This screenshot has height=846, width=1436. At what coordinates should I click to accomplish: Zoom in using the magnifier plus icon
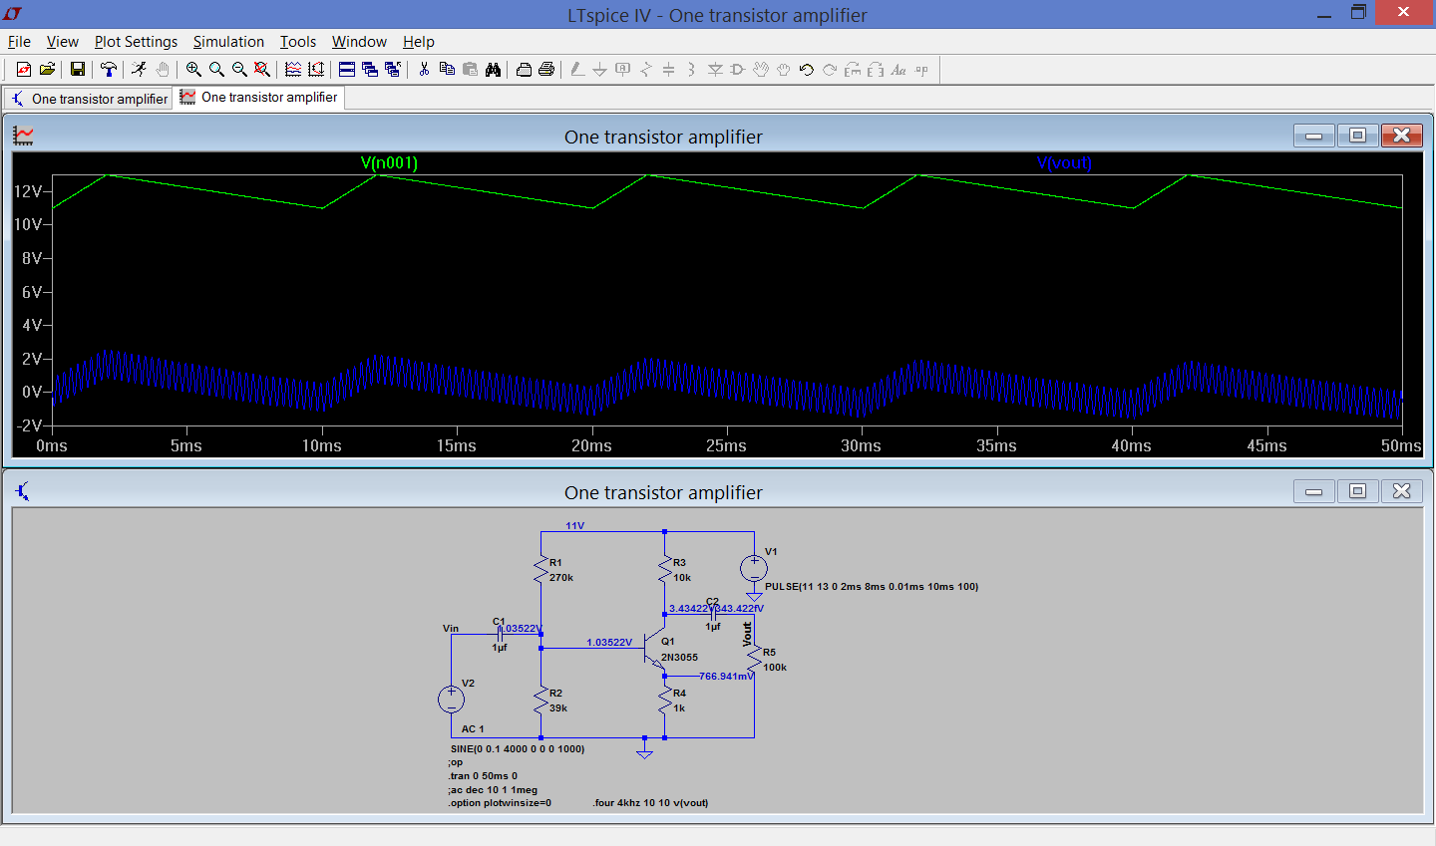pyautogui.click(x=193, y=69)
